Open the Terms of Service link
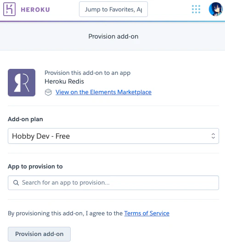Screen dimensions: 225x247 147,213
